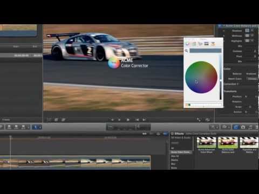Toggle audio skimming in timeline
This screenshot has width=259, height=194.
[x=152, y=134]
